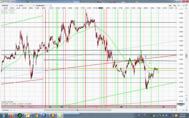Click the reset chart view icon
189x118 pixels.
[x=186, y=110]
